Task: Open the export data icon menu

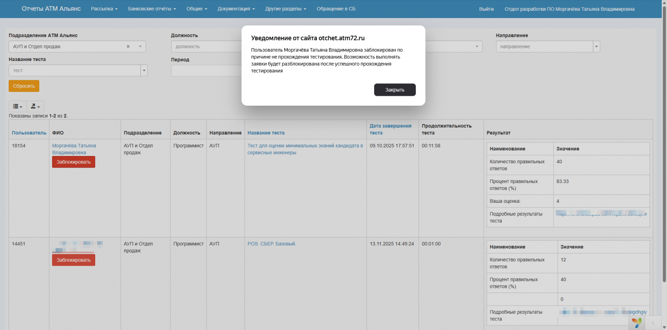Action: [35, 107]
